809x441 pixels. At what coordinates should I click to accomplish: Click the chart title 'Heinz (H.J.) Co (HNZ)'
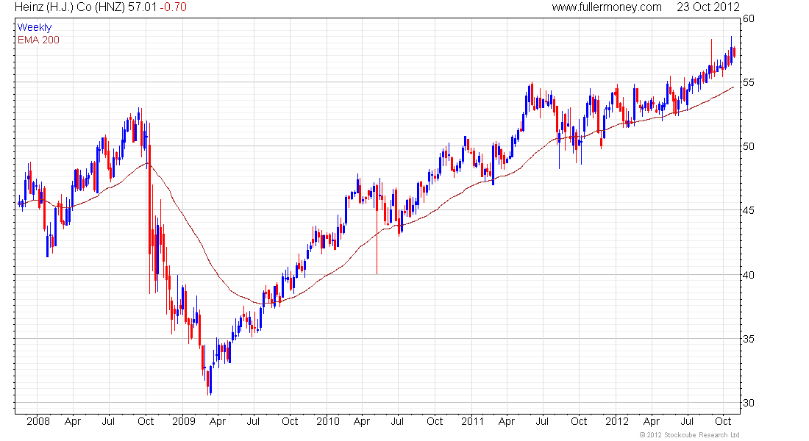(x=70, y=7)
